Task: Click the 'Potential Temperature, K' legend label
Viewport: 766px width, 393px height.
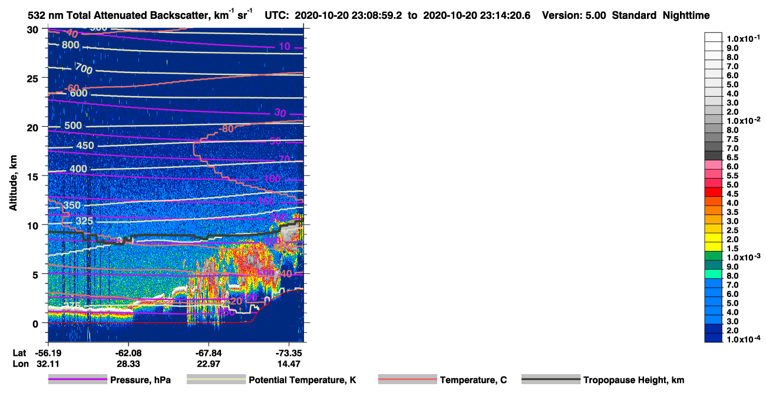Action: point(302,380)
